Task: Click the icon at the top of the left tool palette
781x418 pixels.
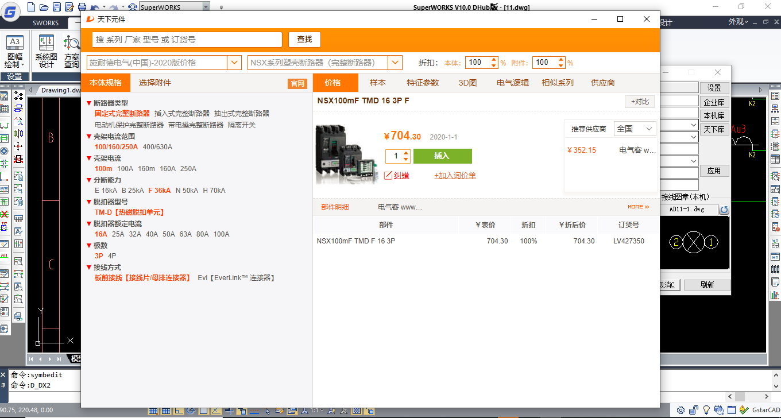Action: click(x=4, y=96)
